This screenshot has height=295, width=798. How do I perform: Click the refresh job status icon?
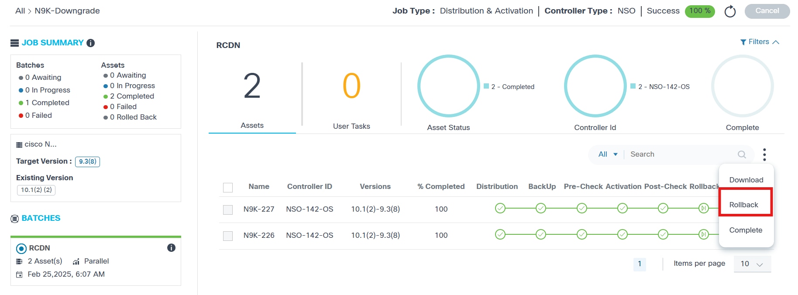[x=730, y=11]
